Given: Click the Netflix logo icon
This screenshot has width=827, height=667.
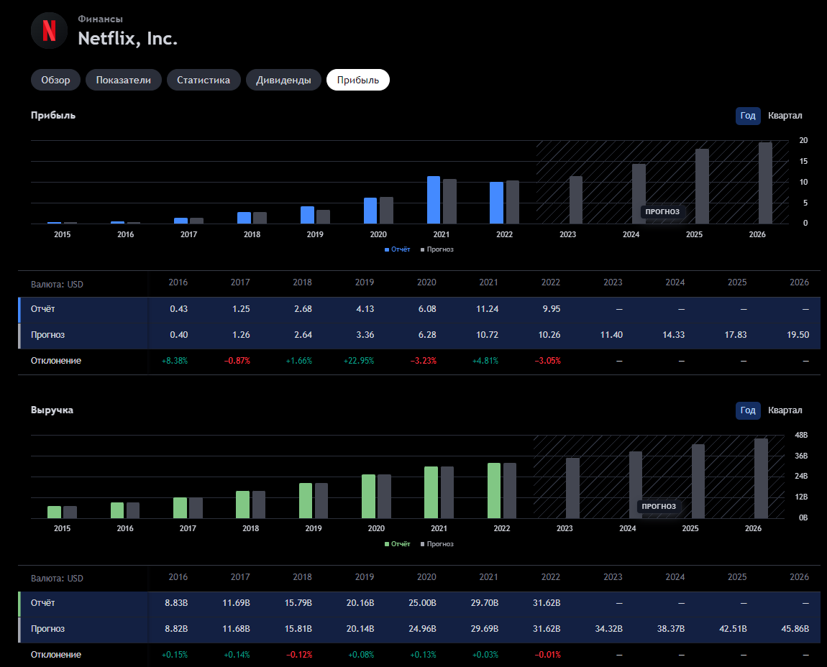Looking at the screenshot, I should [49, 31].
